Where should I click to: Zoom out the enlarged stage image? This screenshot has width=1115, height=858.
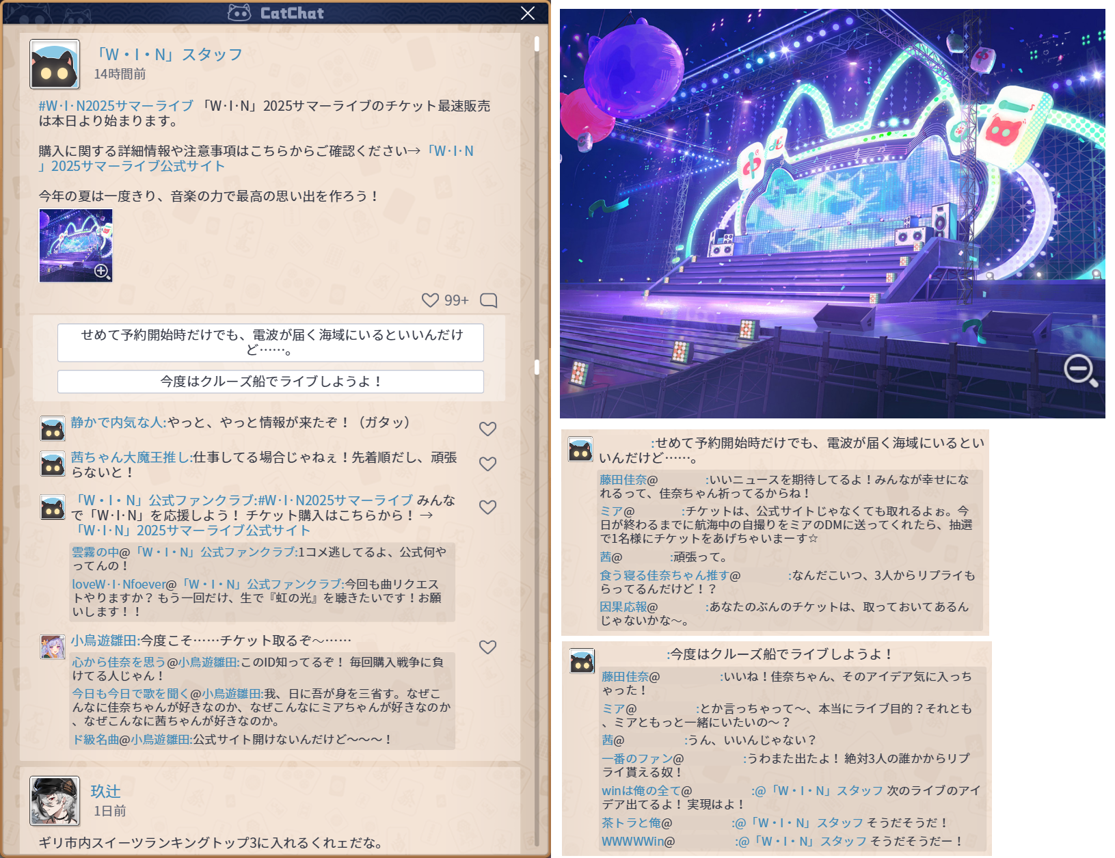point(1080,371)
